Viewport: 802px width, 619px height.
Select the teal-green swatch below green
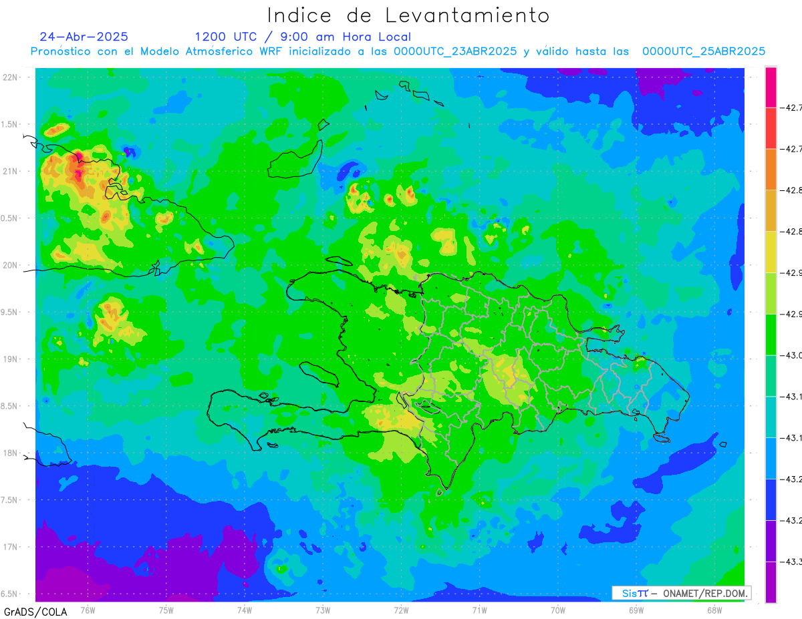click(x=771, y=376)
